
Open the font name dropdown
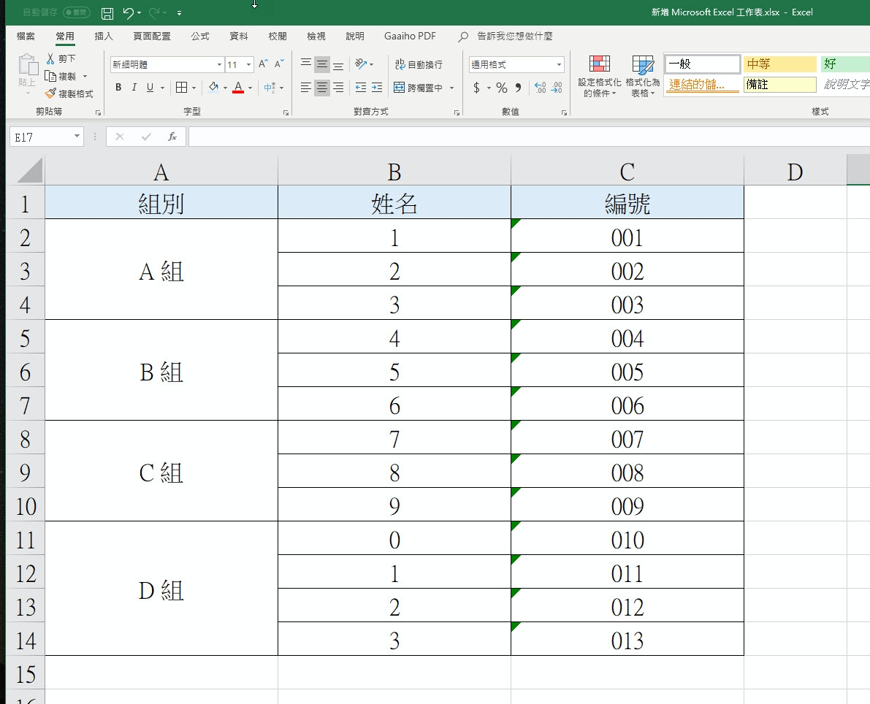point(219,65)
